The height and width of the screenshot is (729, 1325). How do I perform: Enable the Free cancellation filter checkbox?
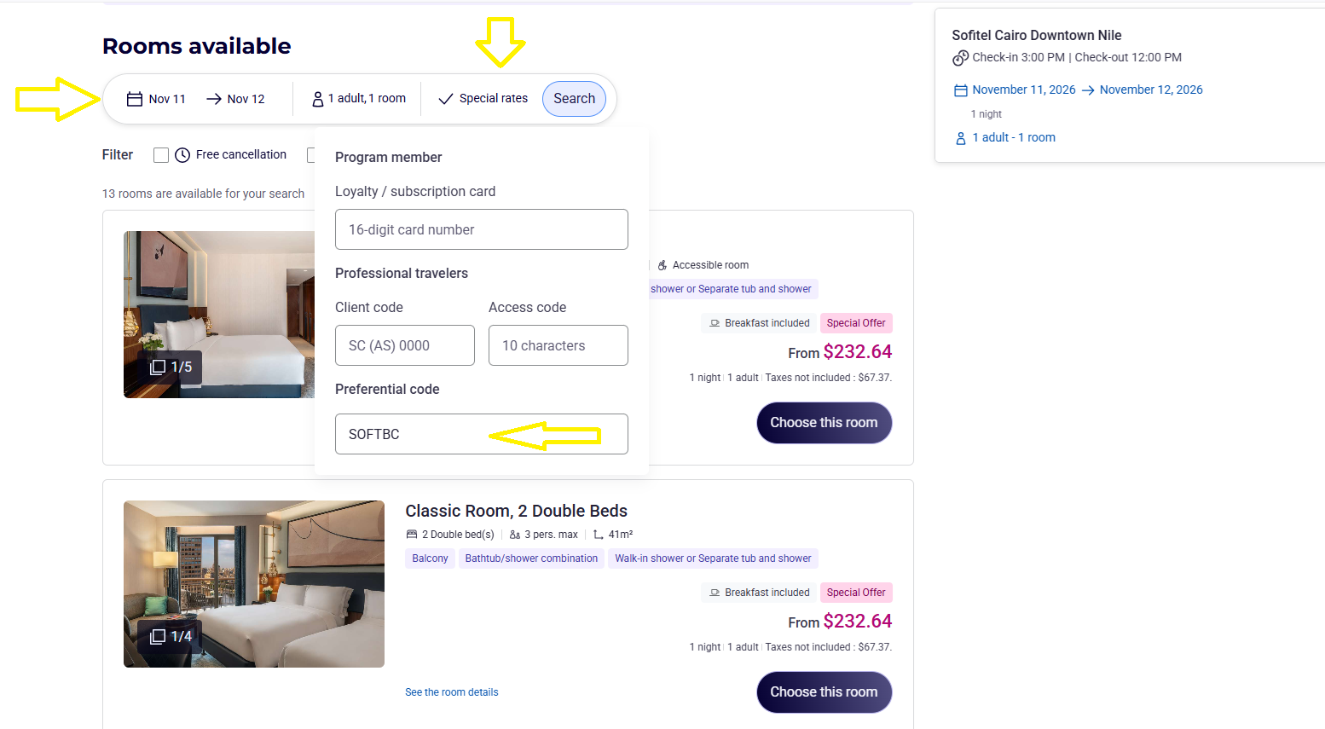pos(160,155)
